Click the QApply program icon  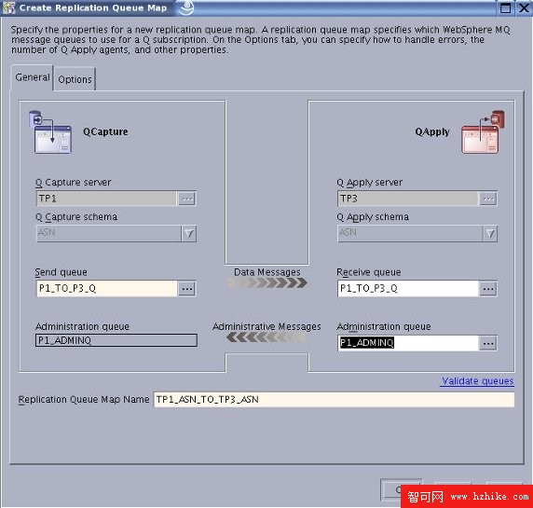[483, 132]
